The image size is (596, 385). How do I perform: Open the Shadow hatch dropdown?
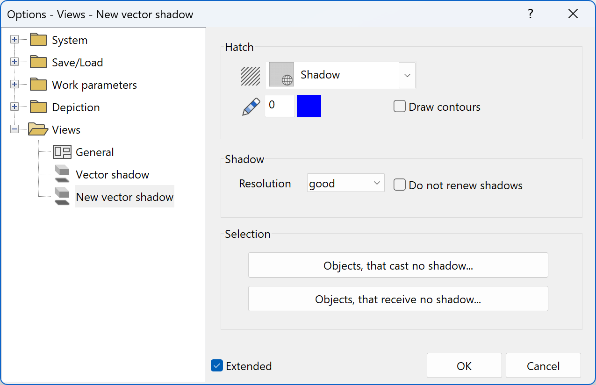tap(407, 75)
